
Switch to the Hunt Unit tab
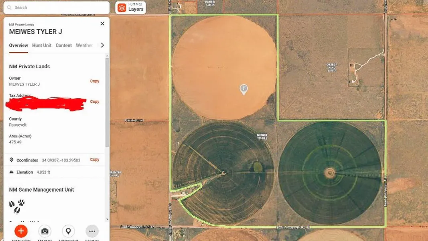coord(42,45)
